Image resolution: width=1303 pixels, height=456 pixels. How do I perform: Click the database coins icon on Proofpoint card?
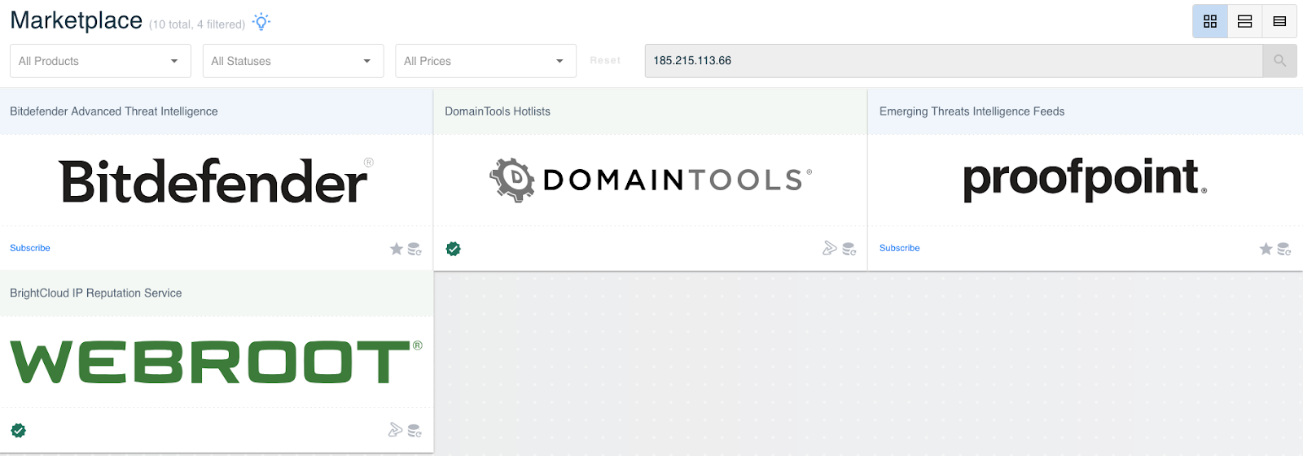pyautogui.click(x=1284, y=249)
